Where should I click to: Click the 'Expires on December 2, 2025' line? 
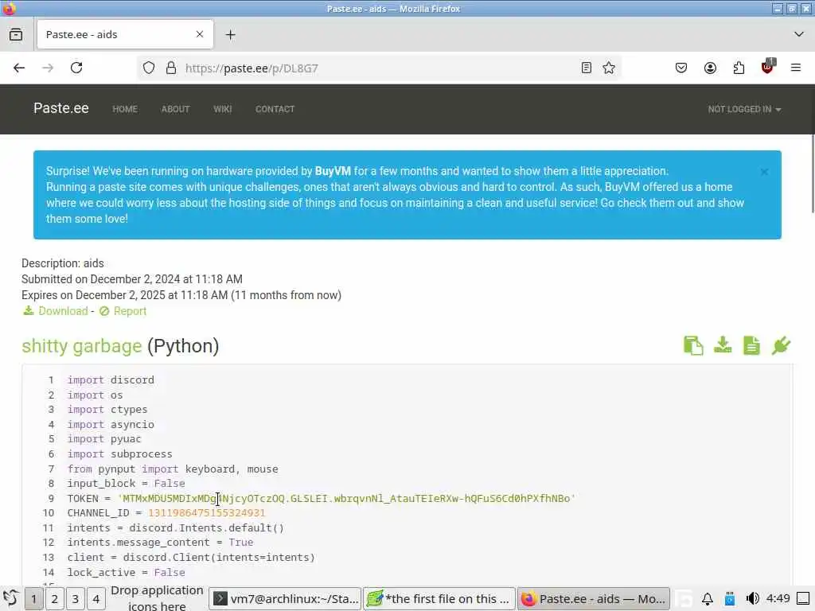pos(181,295)
